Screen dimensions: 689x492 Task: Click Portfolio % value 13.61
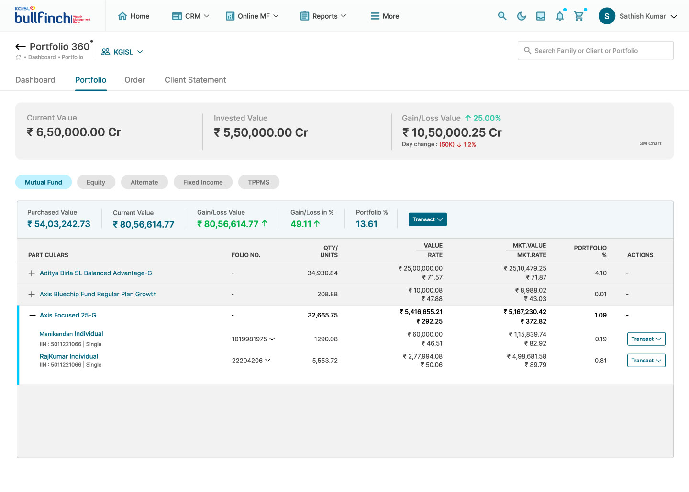[367, 224]
